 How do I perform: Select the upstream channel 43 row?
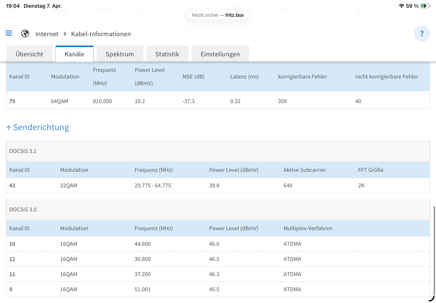coord(218,185)
